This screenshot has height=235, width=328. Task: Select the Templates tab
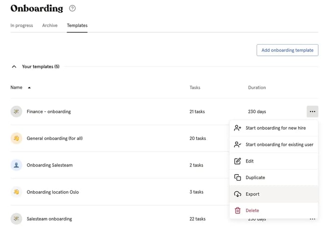pyautogui.click(x=77, y=25)
